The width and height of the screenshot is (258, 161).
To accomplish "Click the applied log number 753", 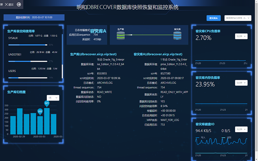I will click(163, 125).
